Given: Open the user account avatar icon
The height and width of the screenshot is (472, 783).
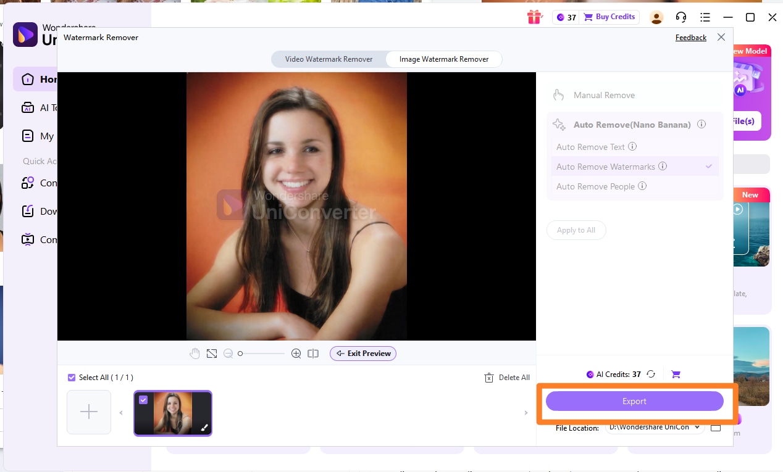Looking at the screenshot, I should click(656, 17).
